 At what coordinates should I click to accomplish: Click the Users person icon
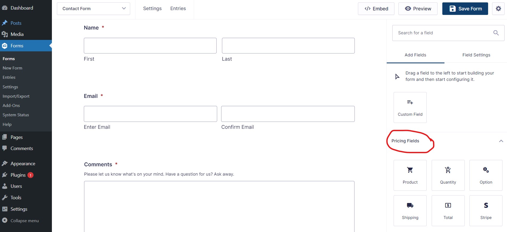5,186
